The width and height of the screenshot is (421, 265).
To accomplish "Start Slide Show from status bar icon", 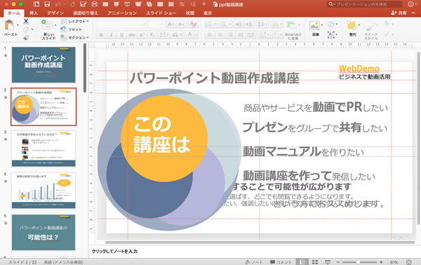I will 328,262.
